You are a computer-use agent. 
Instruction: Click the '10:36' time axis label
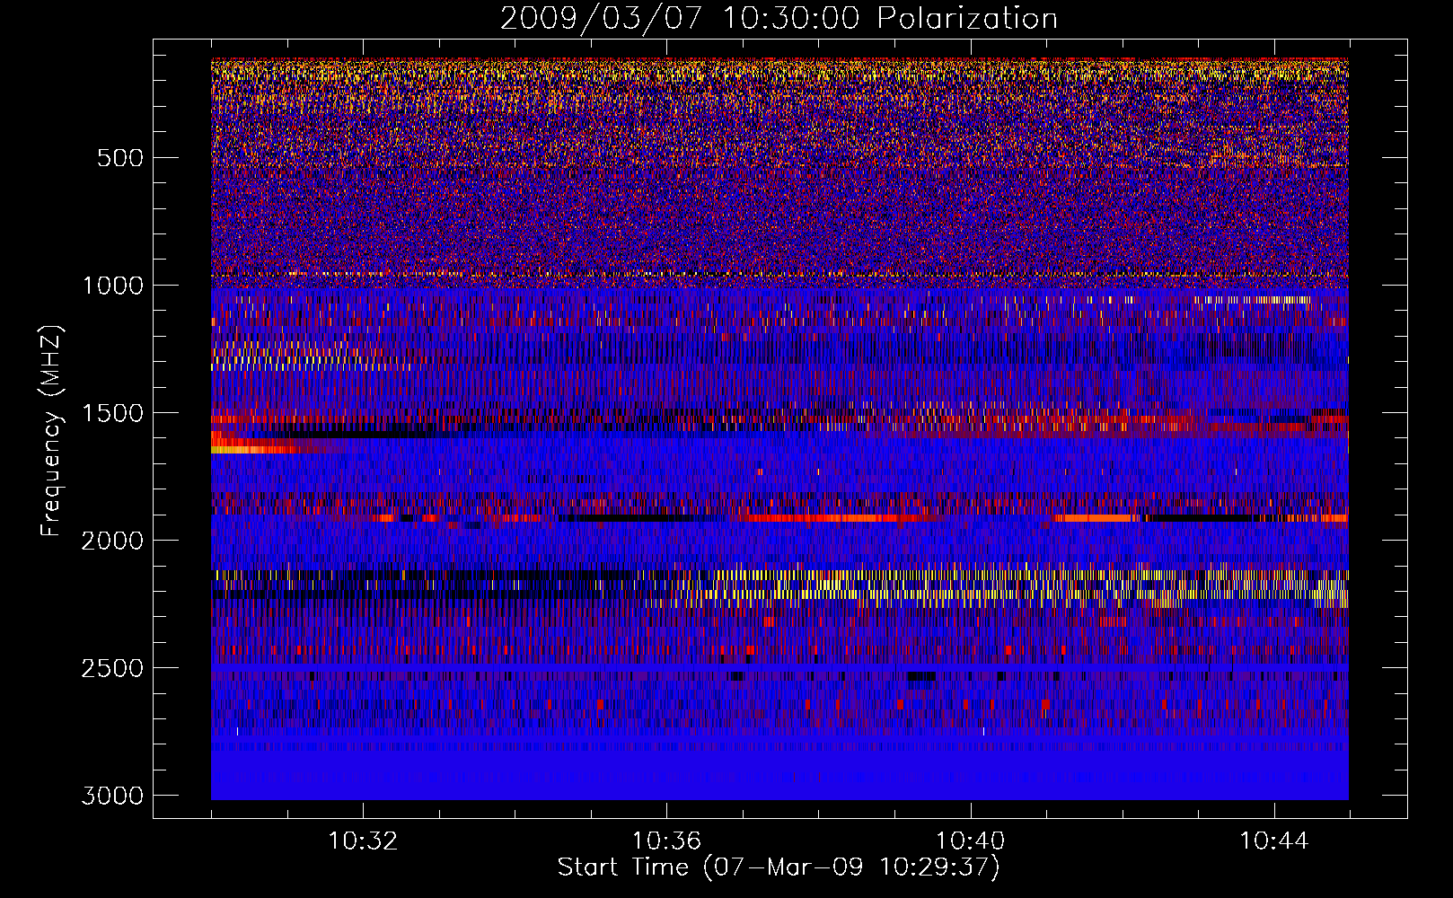click(x=666, y=841)
